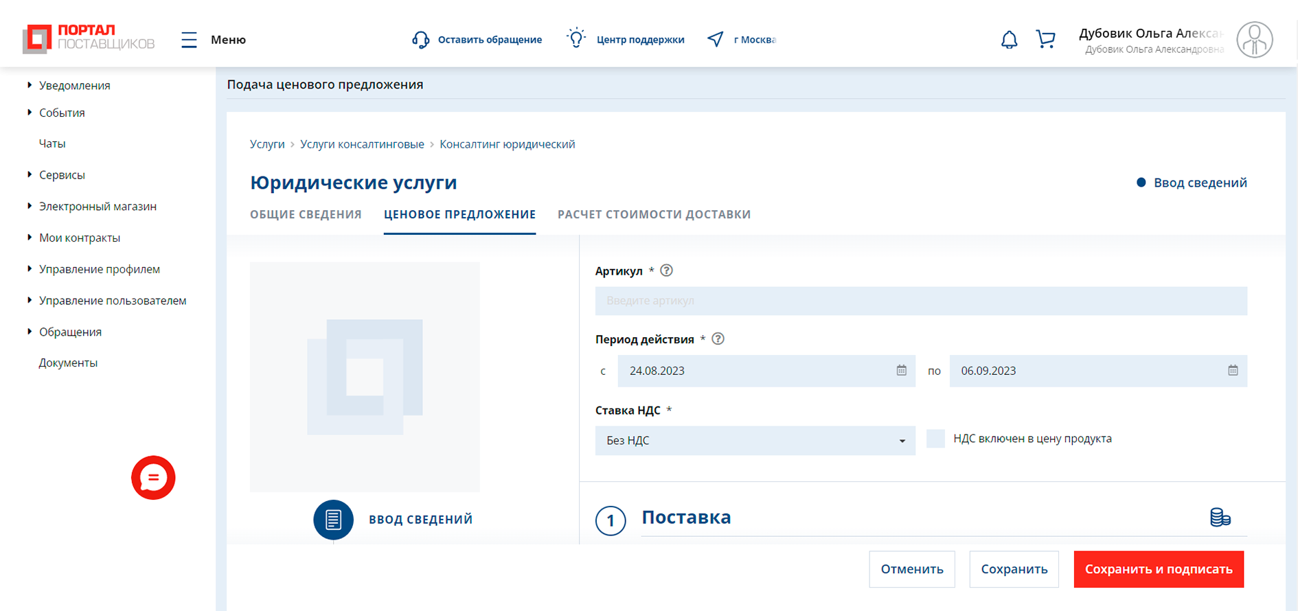The width and height of the screenshot is (1298, 611).
Task: Focus the Артикул input field
Action: (x=921, y=301)
